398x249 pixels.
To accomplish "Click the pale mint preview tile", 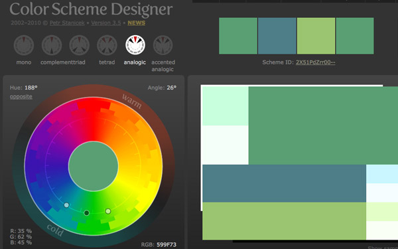I will 226,106.
